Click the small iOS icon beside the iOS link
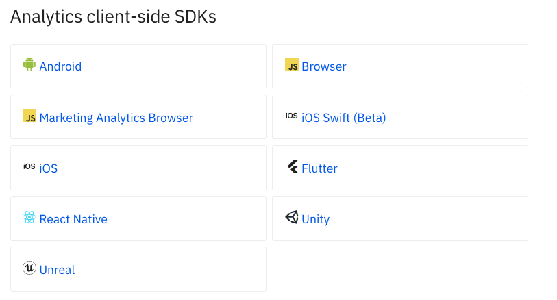The width and height of the screenshot is (557, 300). [29, 166]
